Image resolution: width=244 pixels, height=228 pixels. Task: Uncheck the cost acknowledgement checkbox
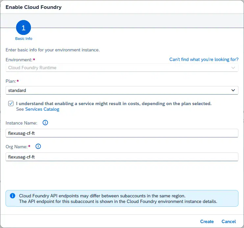click(11, 103)
